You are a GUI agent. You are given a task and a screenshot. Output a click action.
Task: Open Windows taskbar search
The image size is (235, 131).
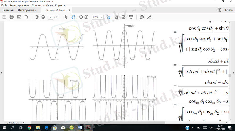pyautogui.click(x=12, y=127)
